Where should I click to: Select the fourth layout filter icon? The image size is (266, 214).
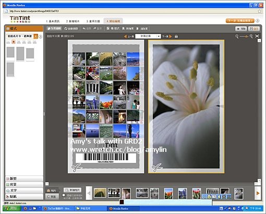[x=24, y=42]
